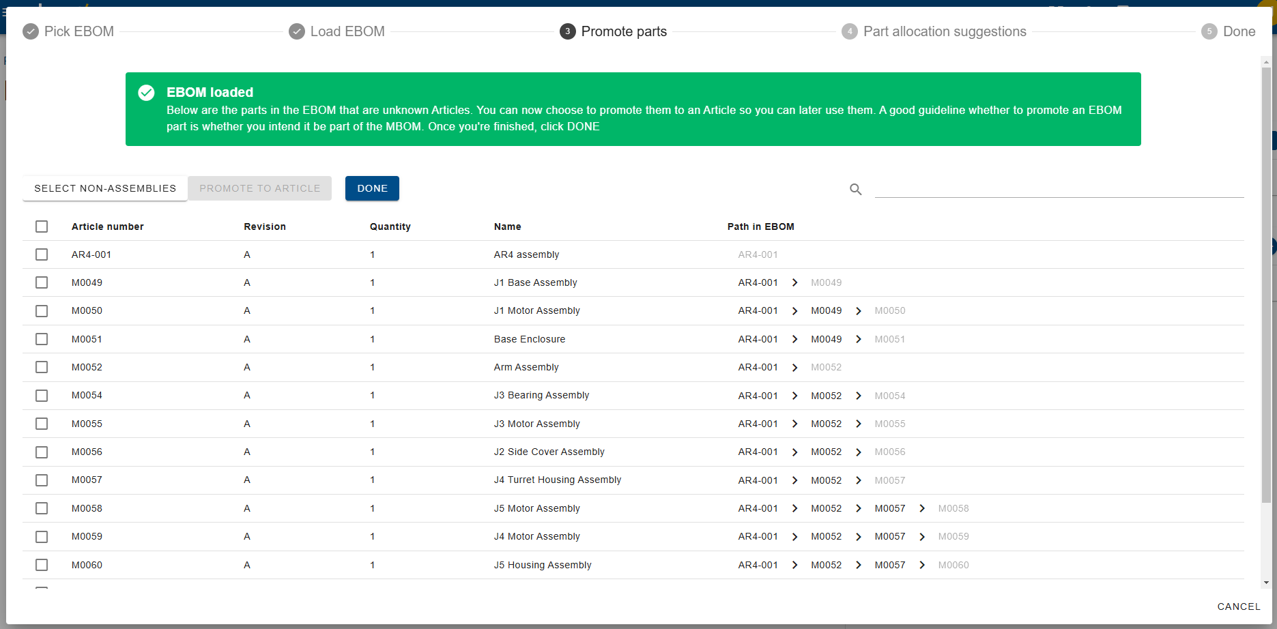Click the scrollbar down arrow
The image size is (1277, 629).
tap(1266, 583)
